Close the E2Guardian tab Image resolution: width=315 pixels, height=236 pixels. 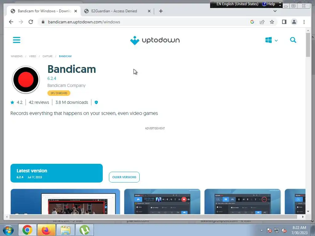[149, 11]
